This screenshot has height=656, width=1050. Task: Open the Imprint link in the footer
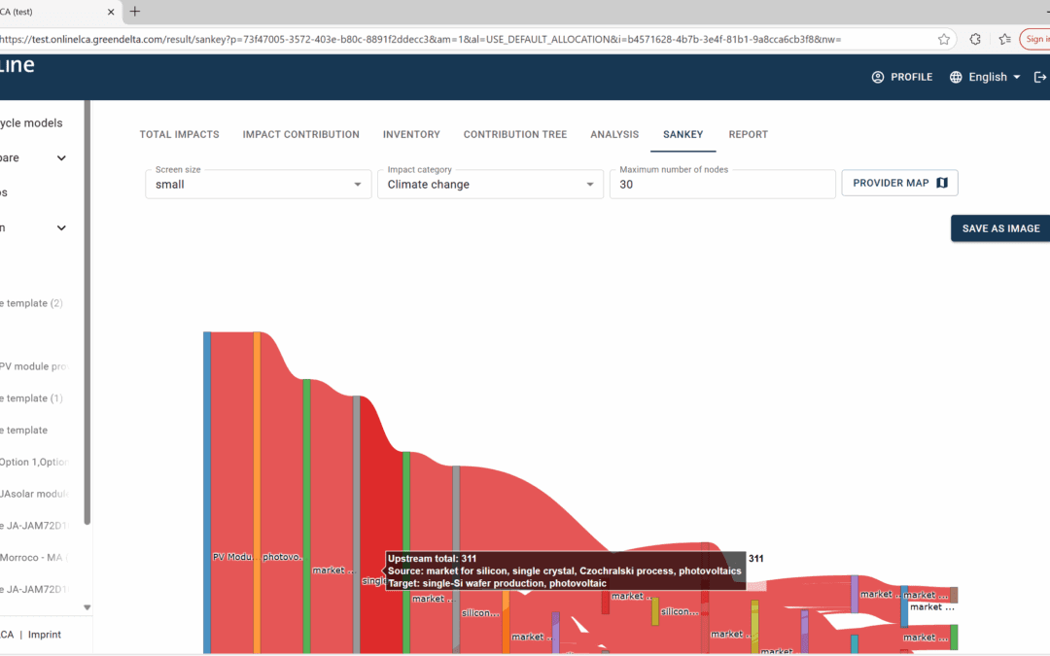[44, 635]
